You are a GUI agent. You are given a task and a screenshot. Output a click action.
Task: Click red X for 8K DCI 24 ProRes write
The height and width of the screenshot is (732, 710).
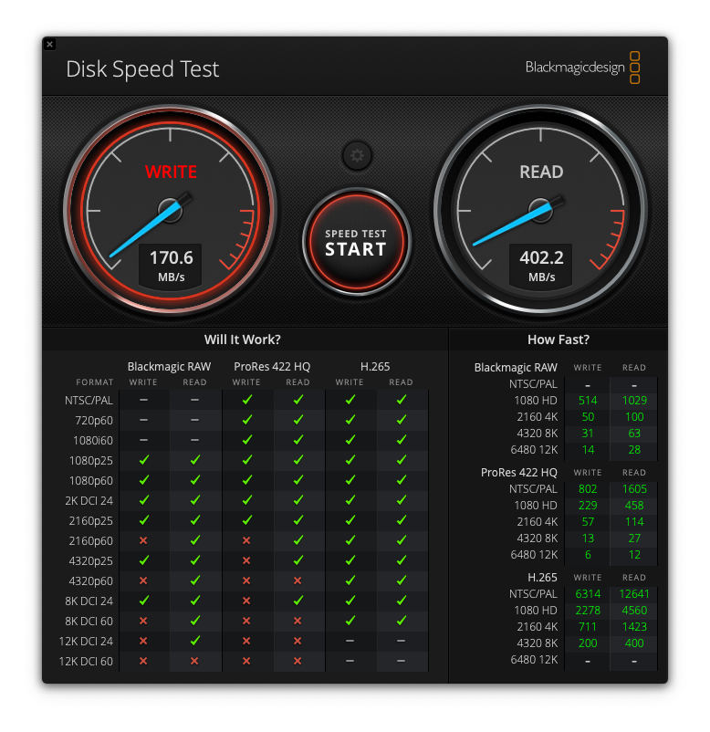(x=246, y=601)
